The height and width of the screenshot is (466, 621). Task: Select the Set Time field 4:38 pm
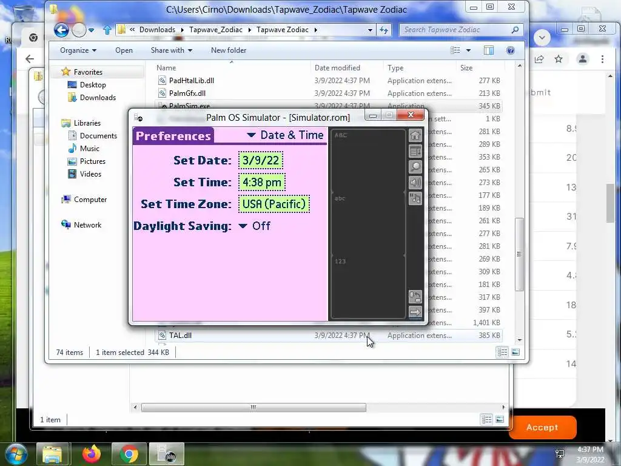262,182
